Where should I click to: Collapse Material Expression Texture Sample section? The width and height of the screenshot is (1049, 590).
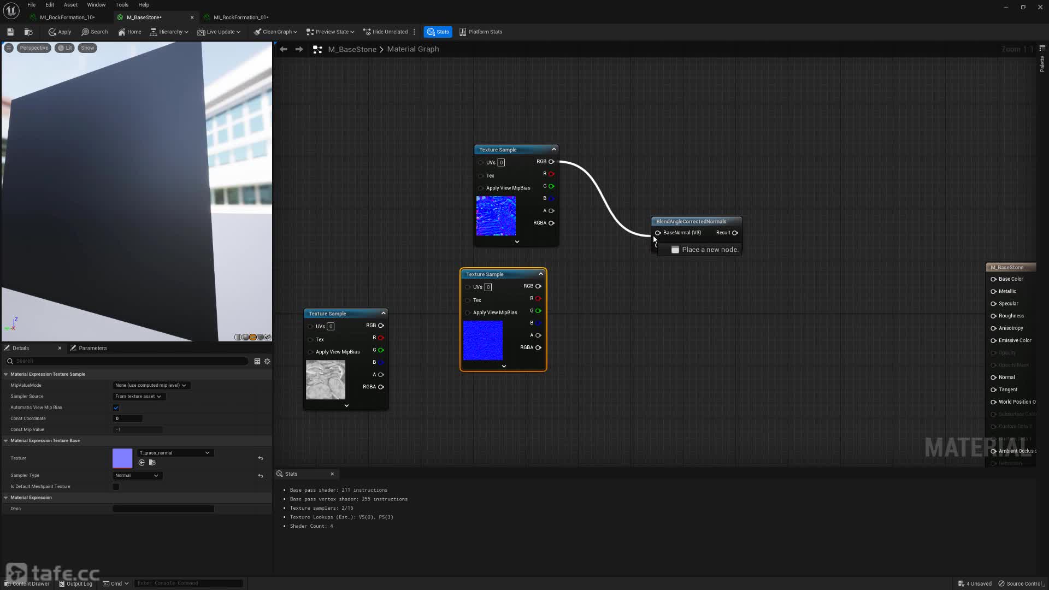[6, 374]
